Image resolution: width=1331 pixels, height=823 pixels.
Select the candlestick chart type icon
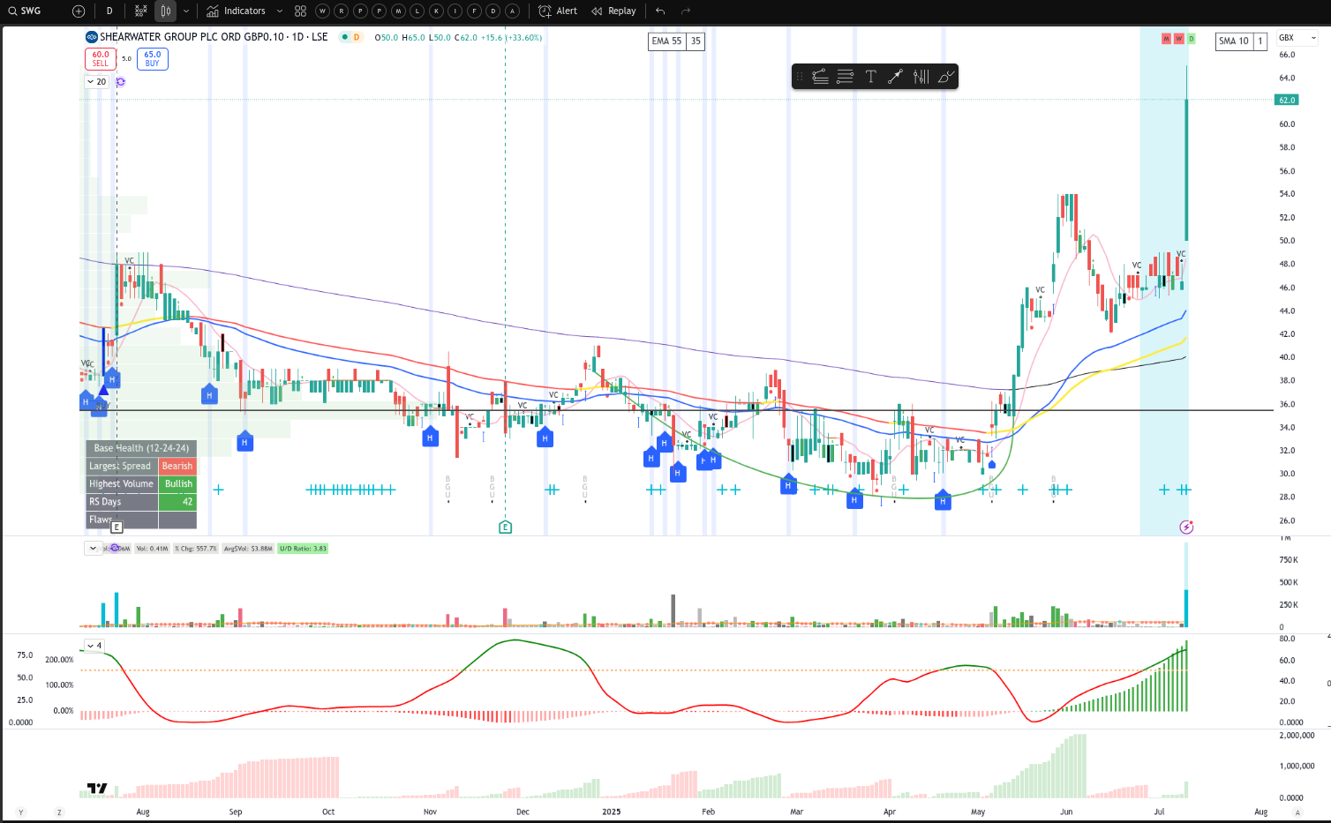(166, 11)
